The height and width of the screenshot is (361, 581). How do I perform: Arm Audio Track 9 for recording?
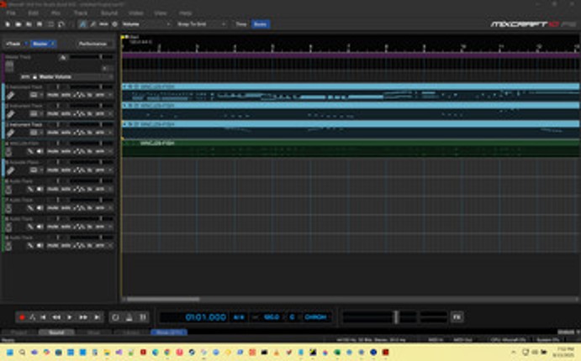pos(100,246)
